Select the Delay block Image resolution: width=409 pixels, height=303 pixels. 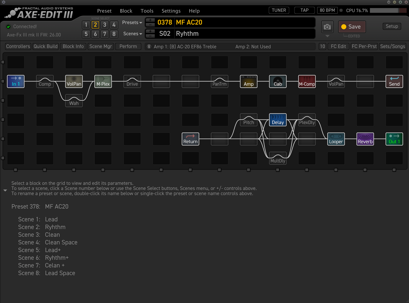(278, 120)
